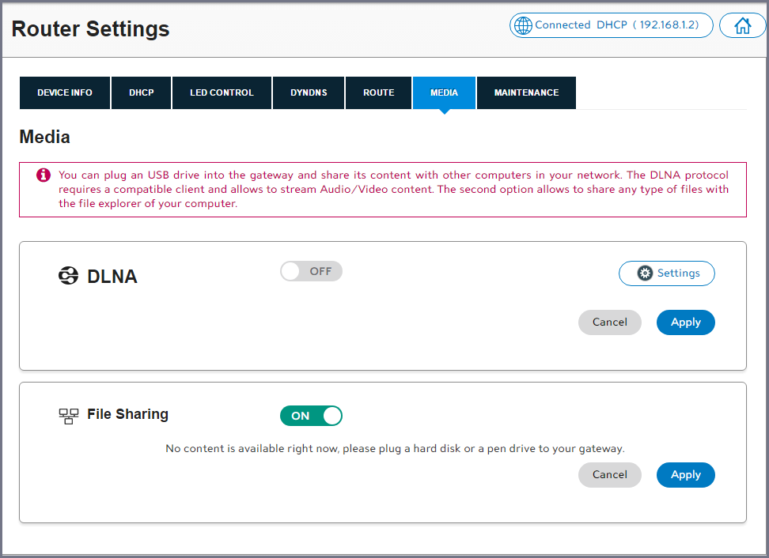This screenshot has width=769, height=558.
Task: Apply the DLNA changes
Action: [685, 322]
